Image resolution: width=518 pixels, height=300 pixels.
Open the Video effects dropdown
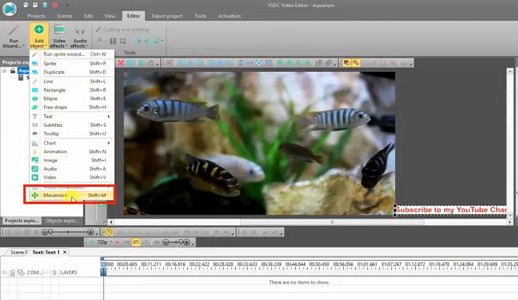59,36
